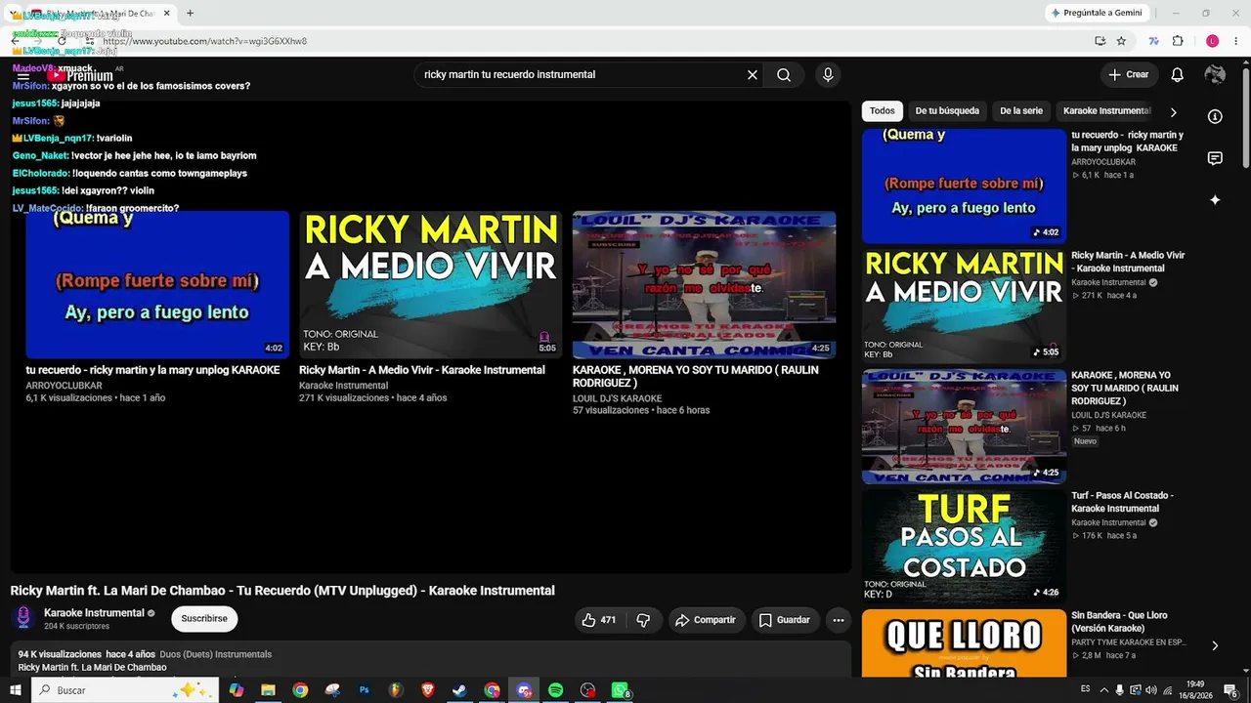1251x703 pixels.
Task: Open the taskbar clock showing 19:49
Action: 1194,690
